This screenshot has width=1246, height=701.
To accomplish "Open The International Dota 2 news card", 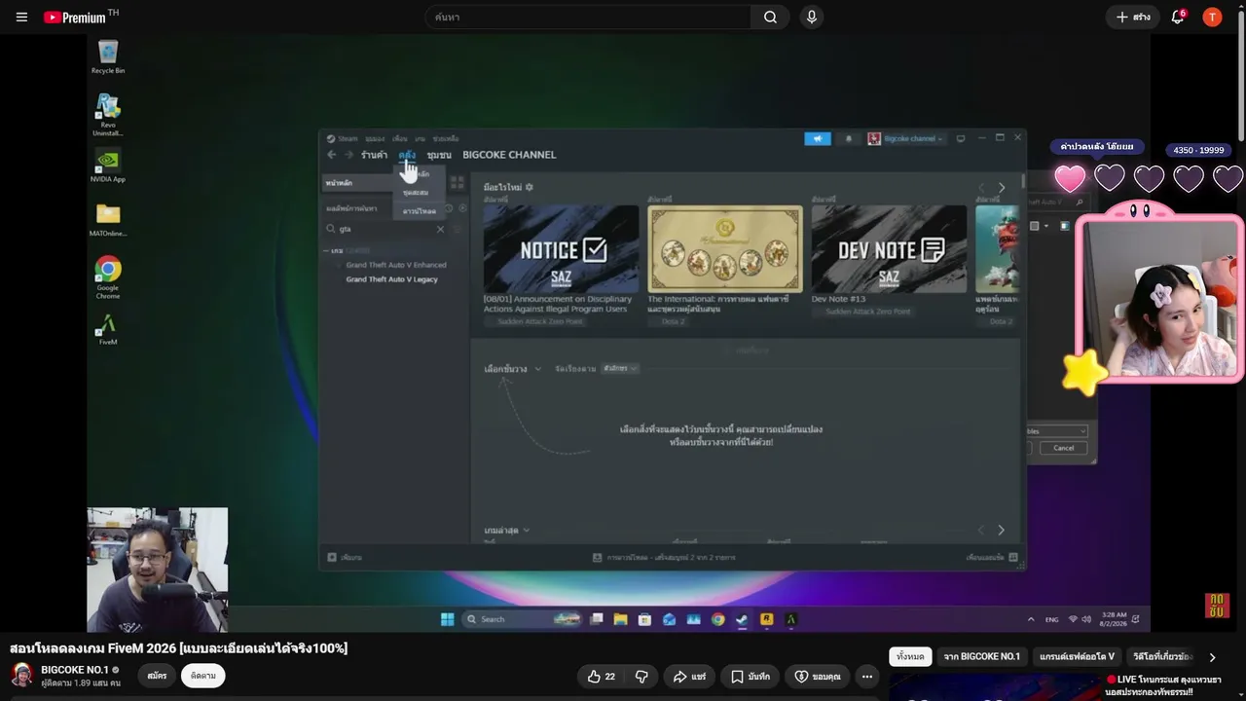I will 725,248.
